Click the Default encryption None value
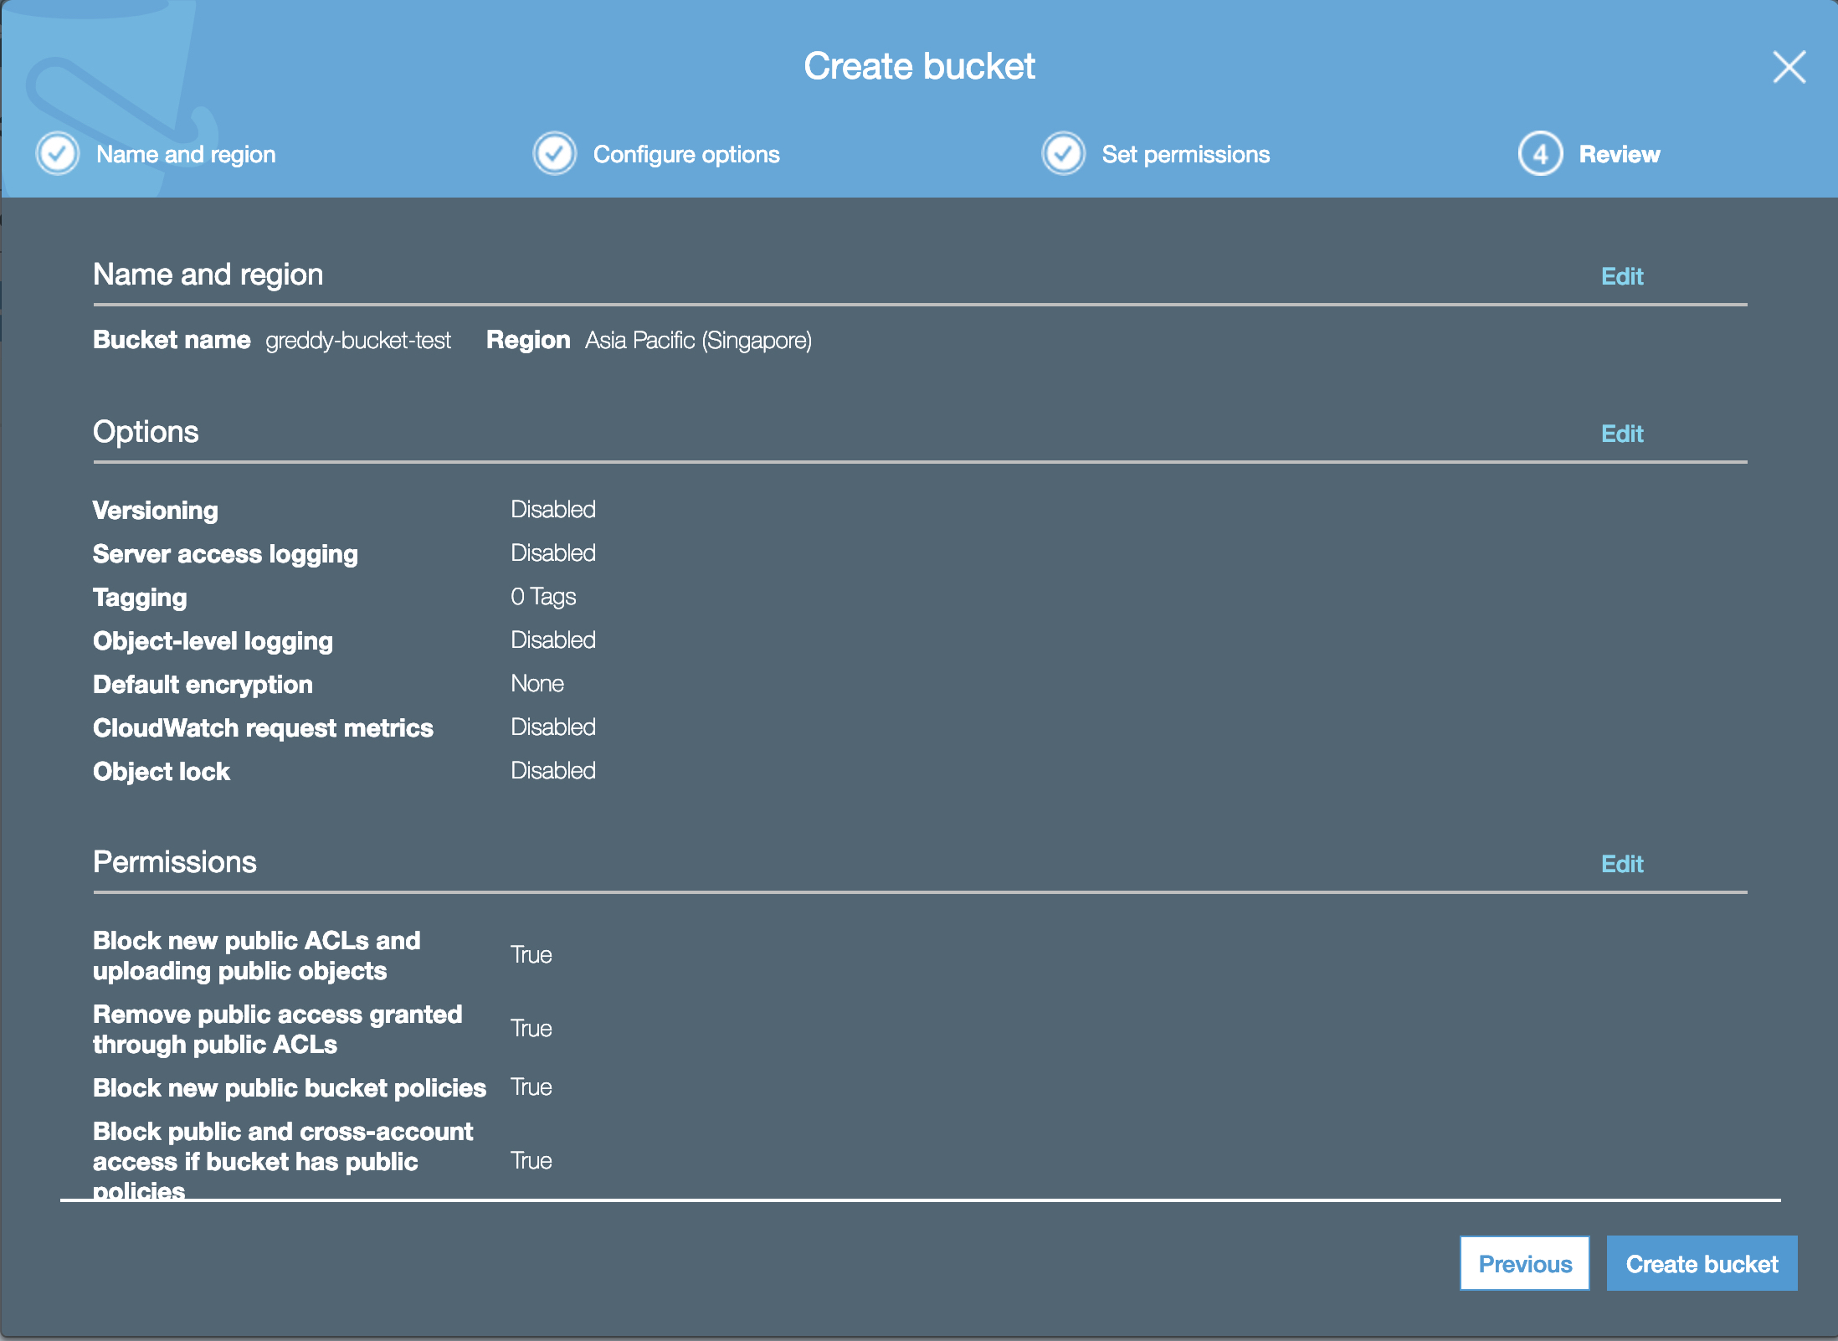 click(537, 684)
